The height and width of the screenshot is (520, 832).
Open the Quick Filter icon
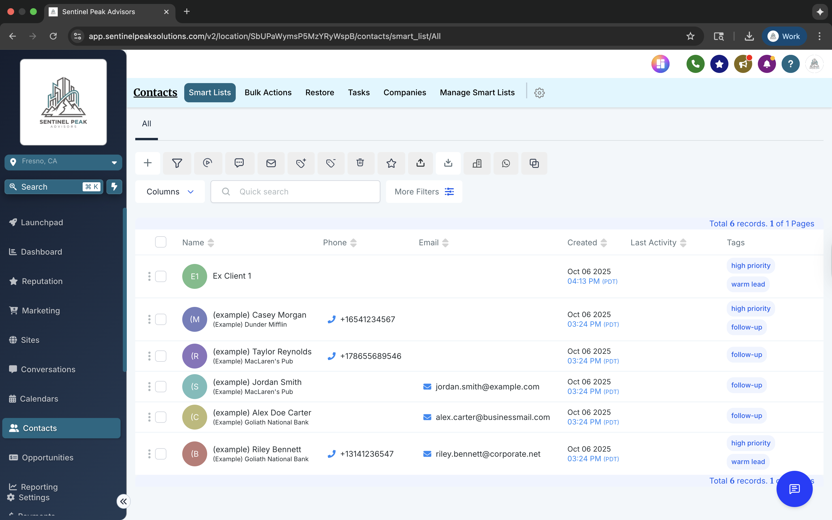(x=177, y=163)
